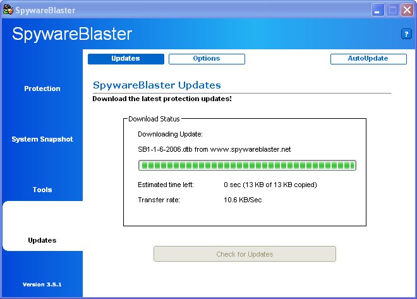Minimize the SpywareBlaster window

378,10
